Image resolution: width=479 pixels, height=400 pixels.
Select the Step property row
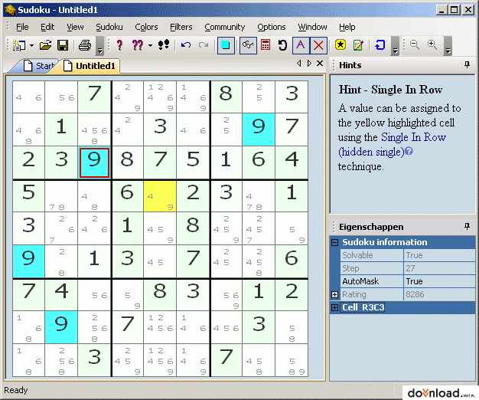click(408, 268)
